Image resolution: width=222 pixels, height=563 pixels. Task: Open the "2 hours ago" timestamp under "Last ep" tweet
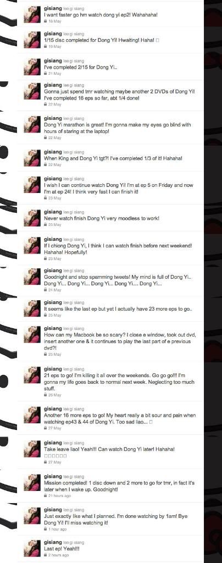tap(59, 555)
